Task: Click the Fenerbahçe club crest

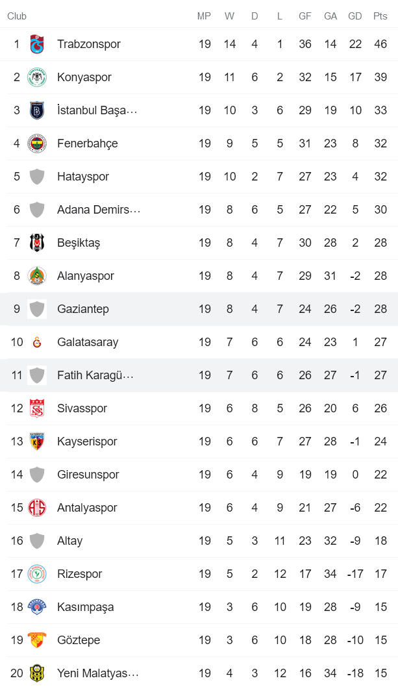Action: 37,143
